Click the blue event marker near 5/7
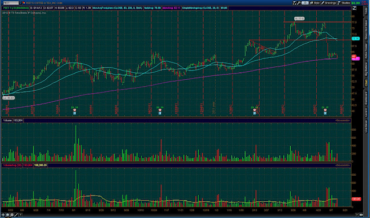 (x=325, y=113)
